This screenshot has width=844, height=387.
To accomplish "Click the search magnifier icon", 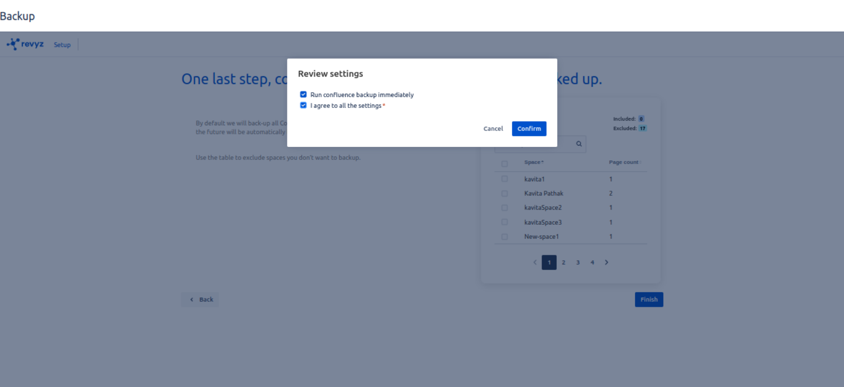I will click(x=579, y=144).
